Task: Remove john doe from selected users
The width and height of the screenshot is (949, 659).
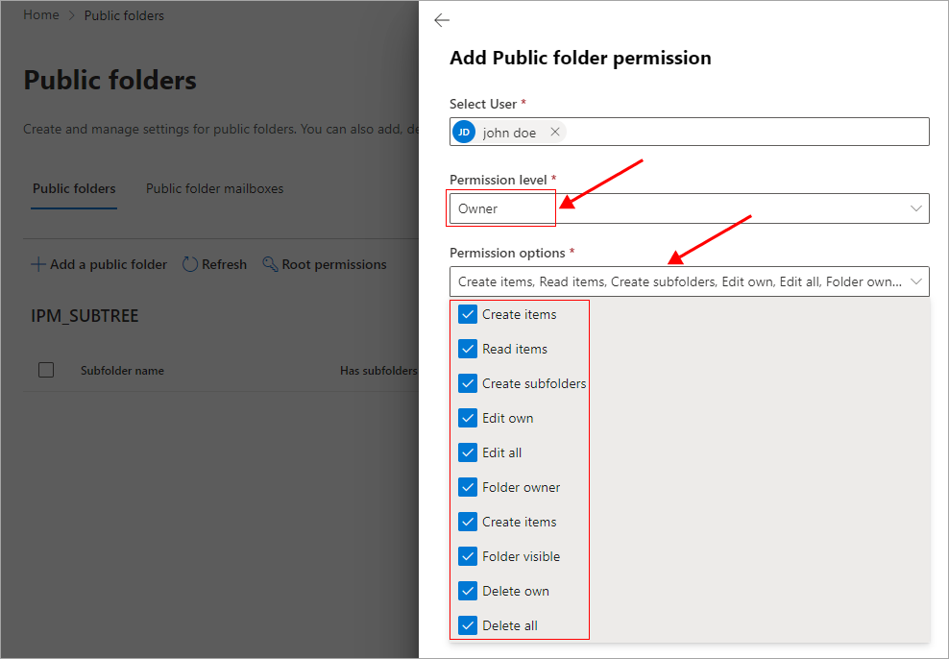Action: pos(554,133)
